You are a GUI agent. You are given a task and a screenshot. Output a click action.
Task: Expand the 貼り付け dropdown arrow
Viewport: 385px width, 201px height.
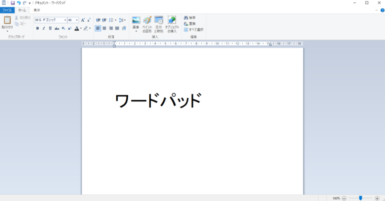click(8, 31)
